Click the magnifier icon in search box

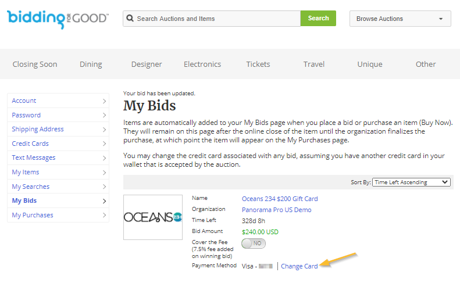click(x=130, y=18)
